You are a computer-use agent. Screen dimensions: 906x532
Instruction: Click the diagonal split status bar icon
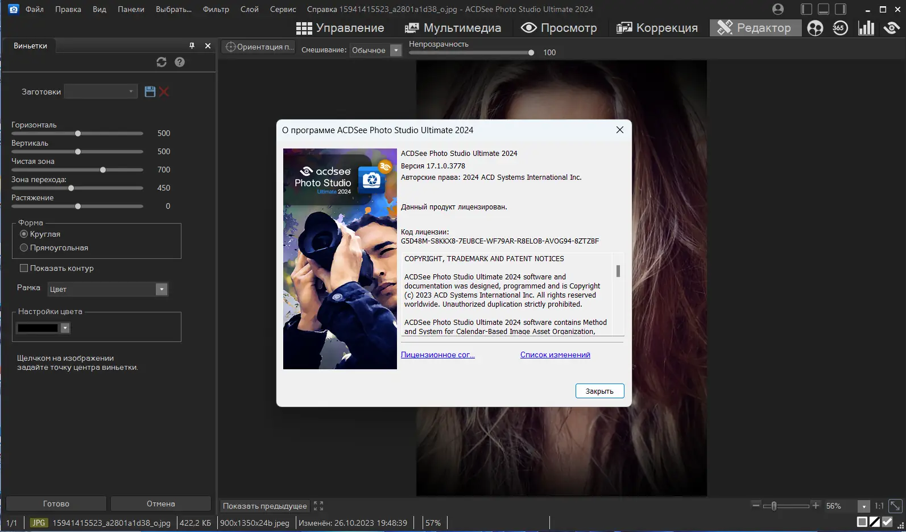(x=875, y=522)
